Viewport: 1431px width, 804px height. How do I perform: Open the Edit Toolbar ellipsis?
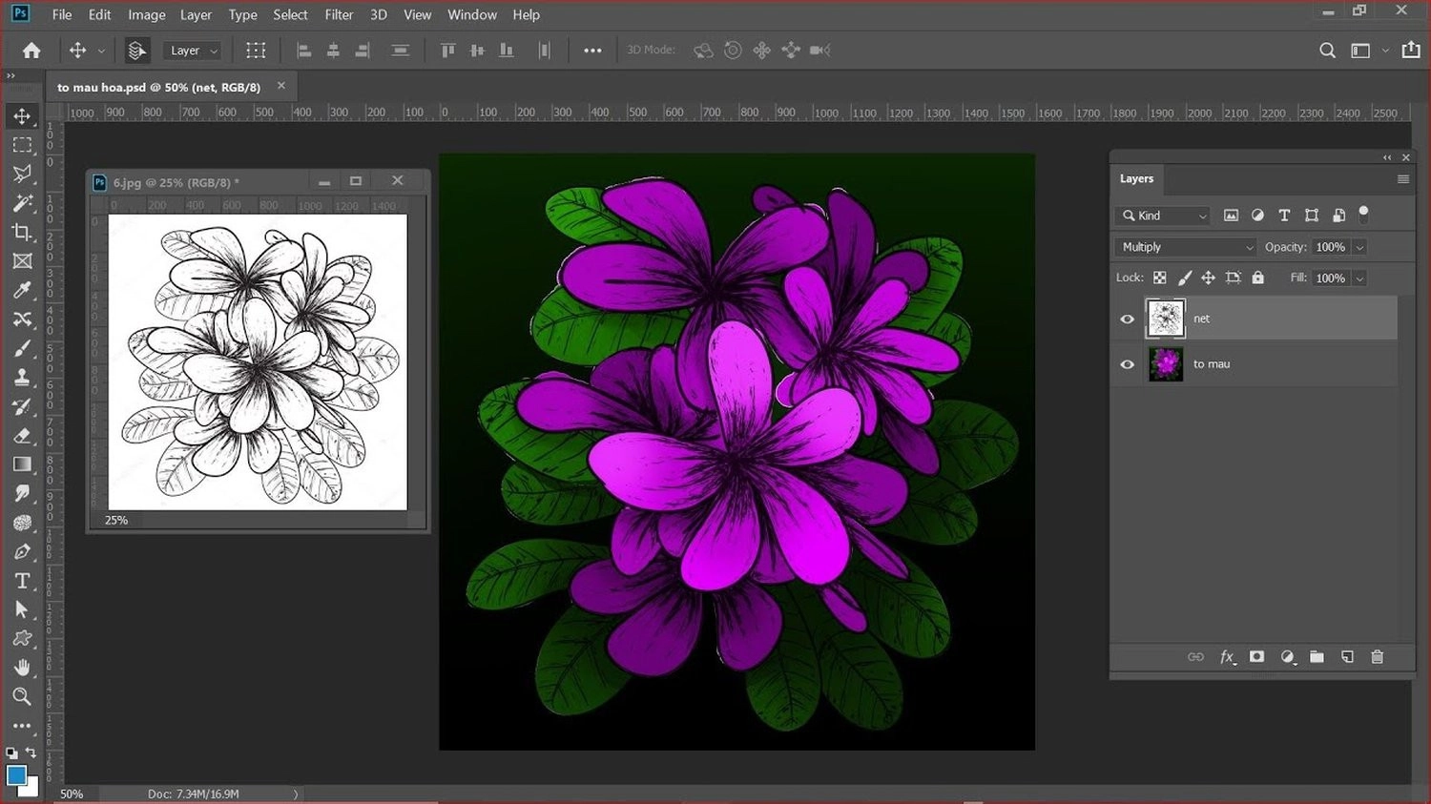22,725
